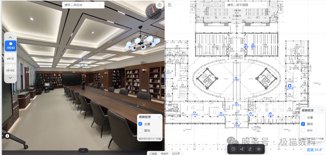Click the alert icon in bottom toolbar
326x155 pixels.
(233, 149)
